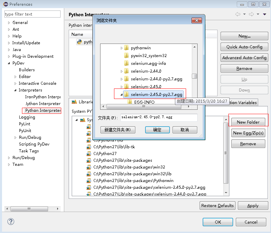Open the back history dropdown arrow
This screenshot has height=233, width=271.
(x=244, y=14)
